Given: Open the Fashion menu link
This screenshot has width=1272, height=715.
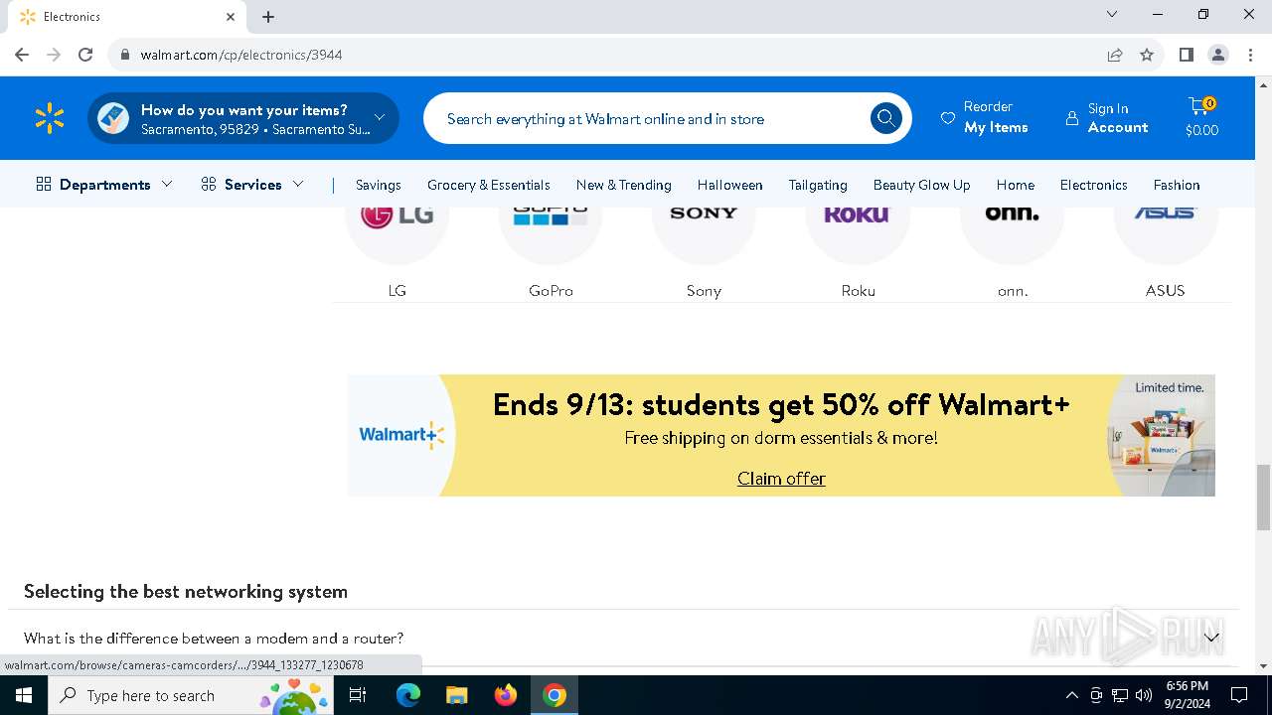Looking at the screenshot, I should tap(1177, 185).
